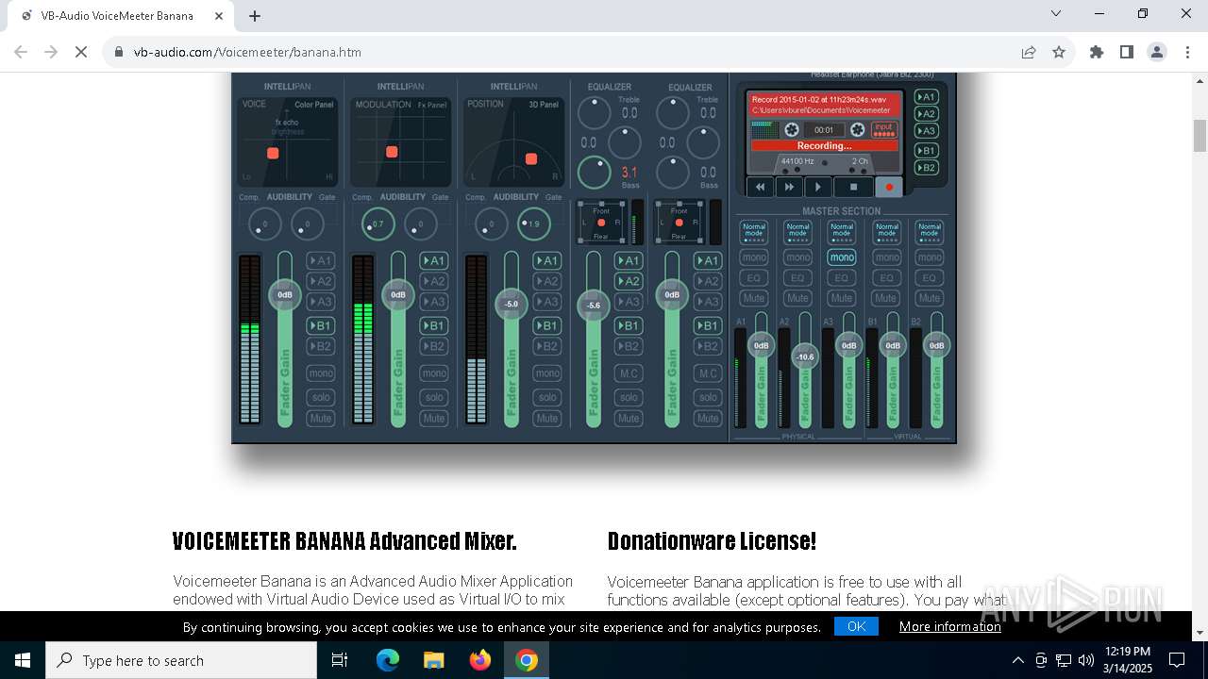This screenshot has height=679, width=1208.
Task: Click the recorder's input source indicator
Action: [x=883, y=129]
